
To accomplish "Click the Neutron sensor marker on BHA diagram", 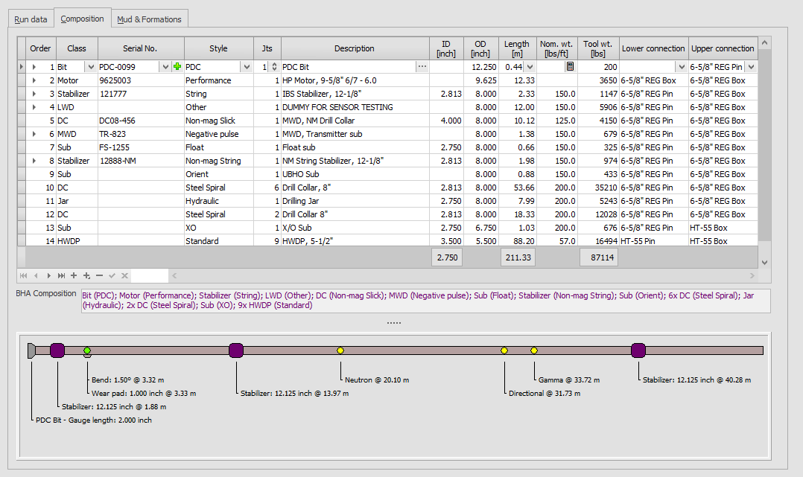I will [340, 350].
